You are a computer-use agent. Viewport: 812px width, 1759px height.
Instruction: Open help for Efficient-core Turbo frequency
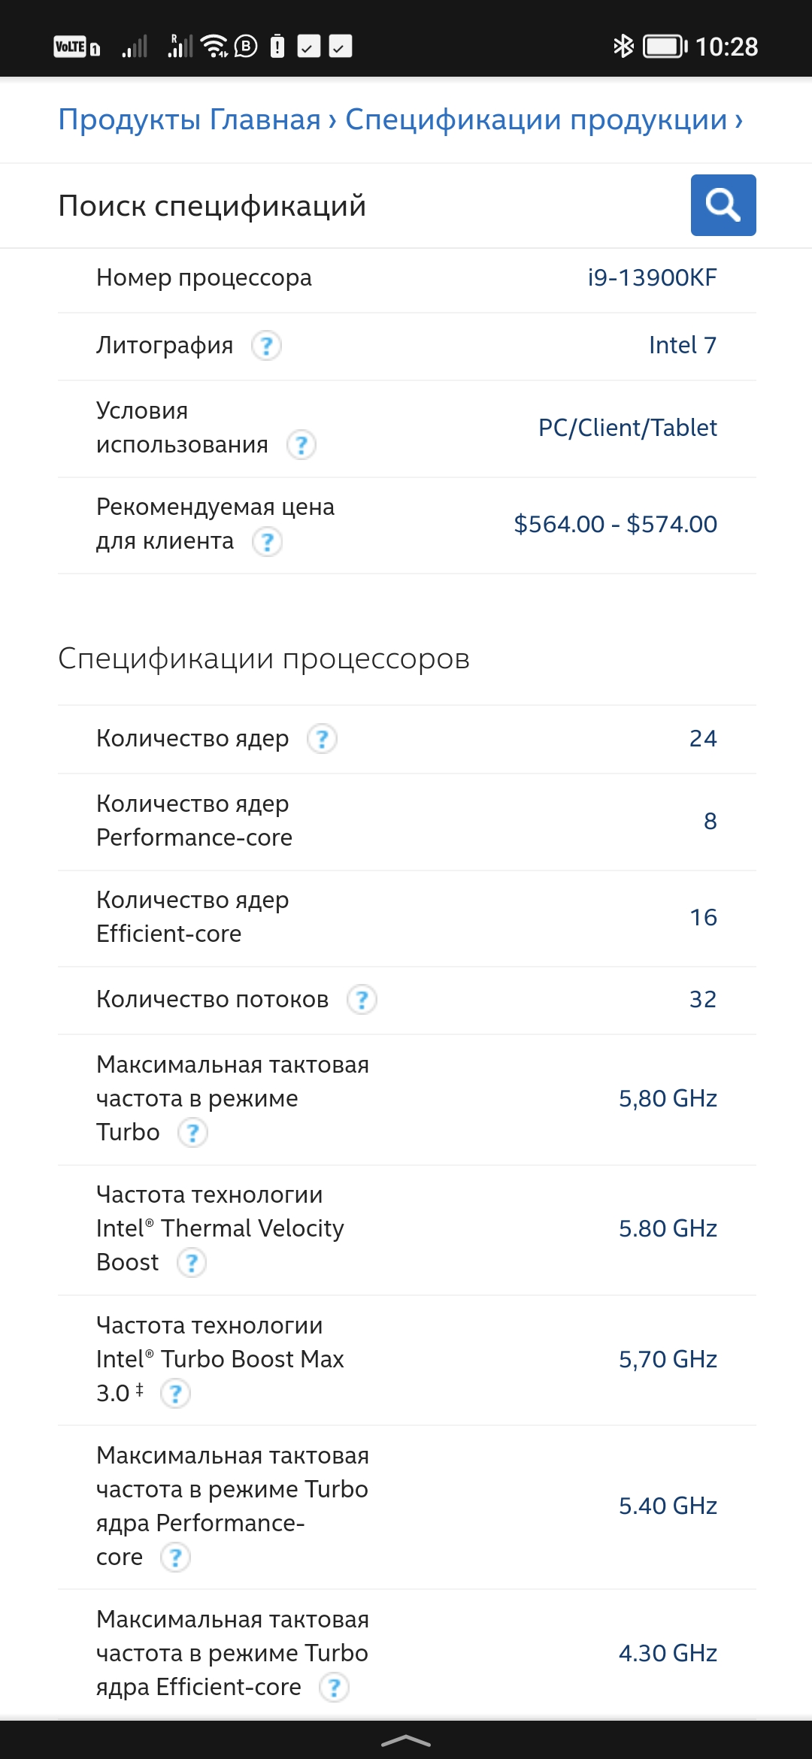point(334,1688)
